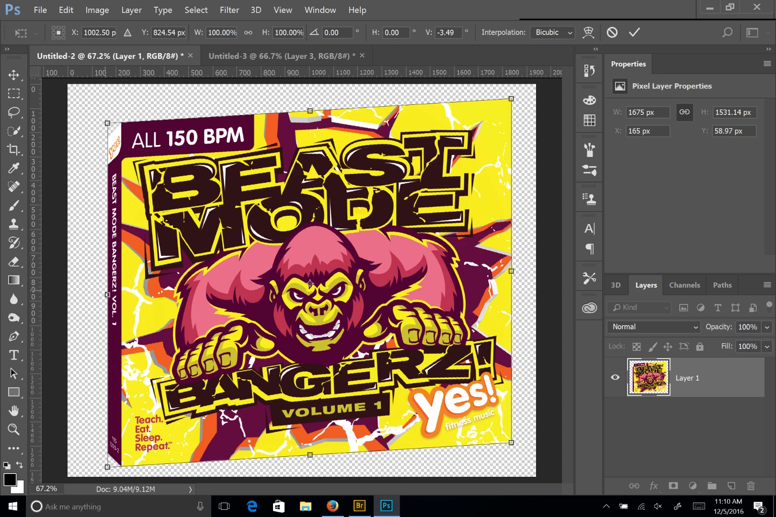776x517 pixels.
Task: Open the File menu
Action: click(40, 10)
